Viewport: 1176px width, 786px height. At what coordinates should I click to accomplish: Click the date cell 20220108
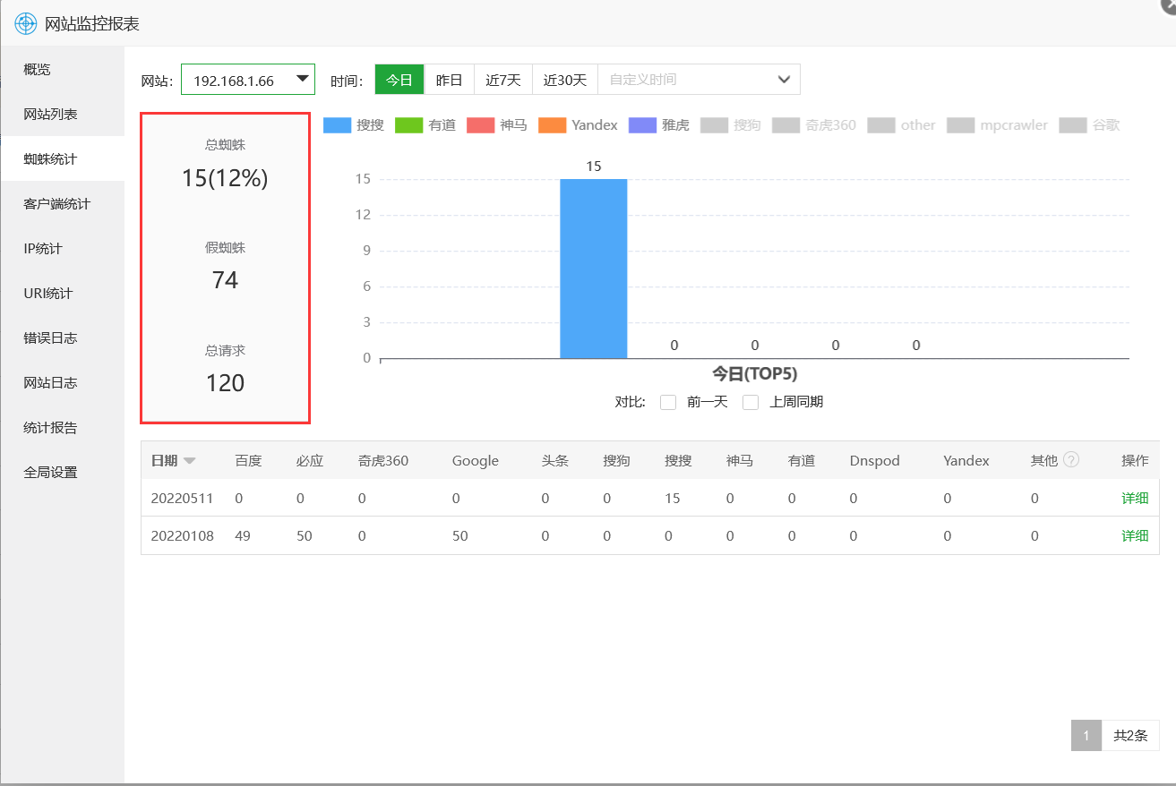(183, 536)
